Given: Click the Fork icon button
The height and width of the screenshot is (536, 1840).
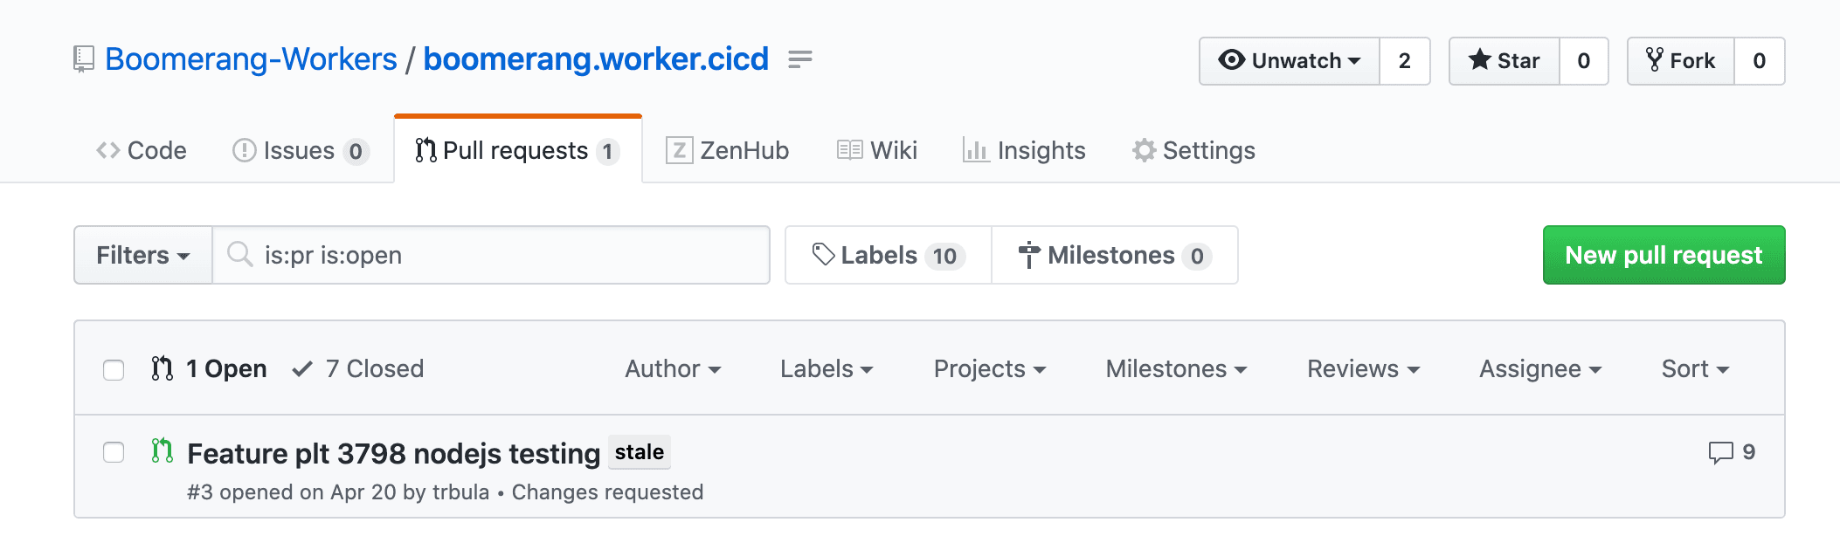Looking at the screenshot, I should [1681, 61].
